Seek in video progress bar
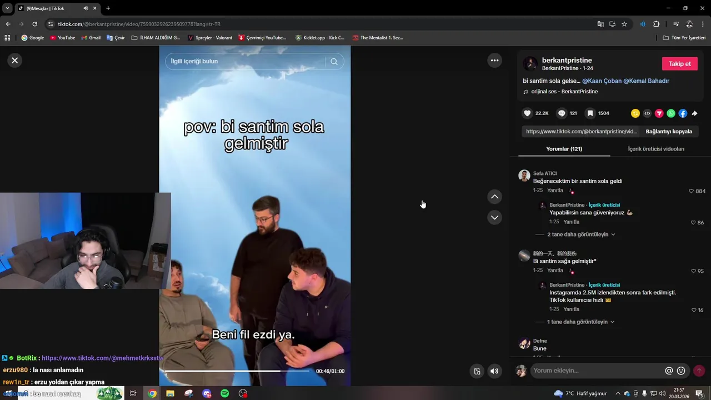 pos(237,371)
